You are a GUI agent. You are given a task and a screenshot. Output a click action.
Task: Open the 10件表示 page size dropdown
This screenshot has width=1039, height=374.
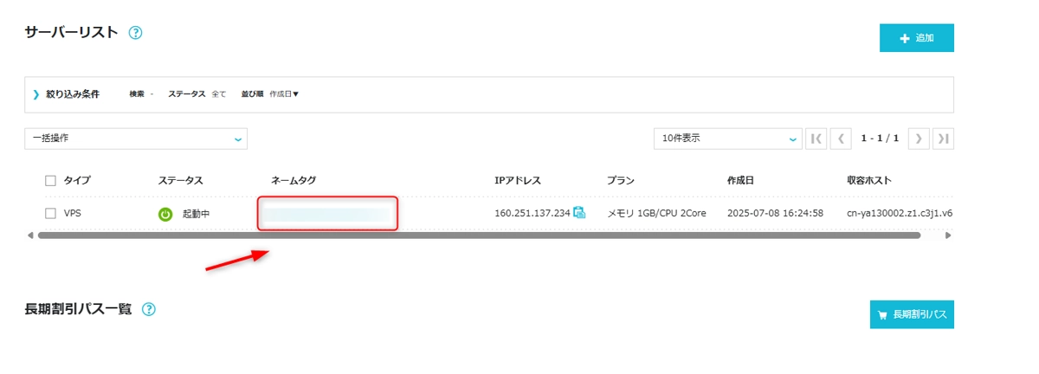727,139
